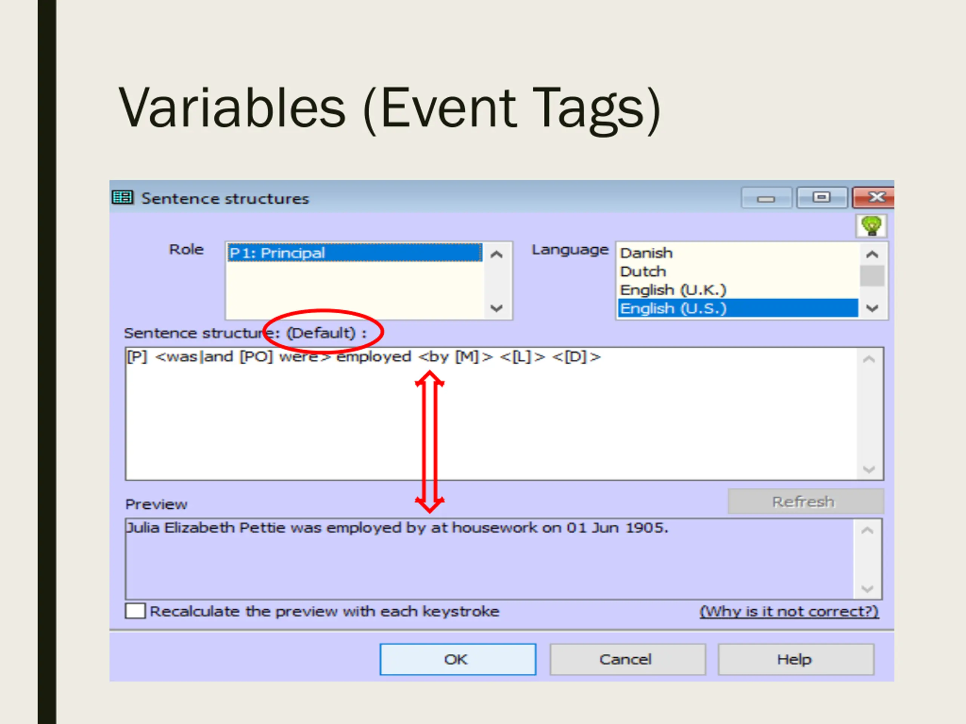Open the Help button
Screen dimensions: 966x724
[796, 659]
